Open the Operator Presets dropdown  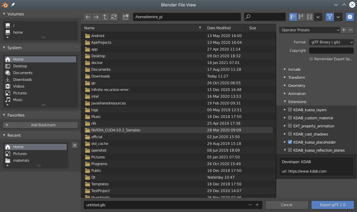310,30
